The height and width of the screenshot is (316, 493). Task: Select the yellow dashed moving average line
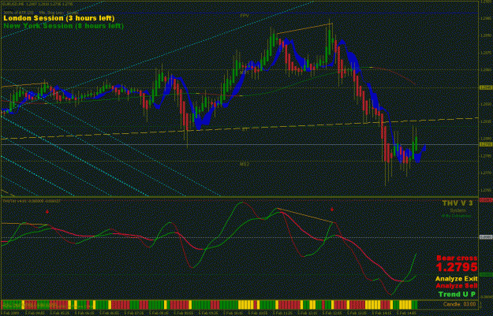tap(239, 128)
